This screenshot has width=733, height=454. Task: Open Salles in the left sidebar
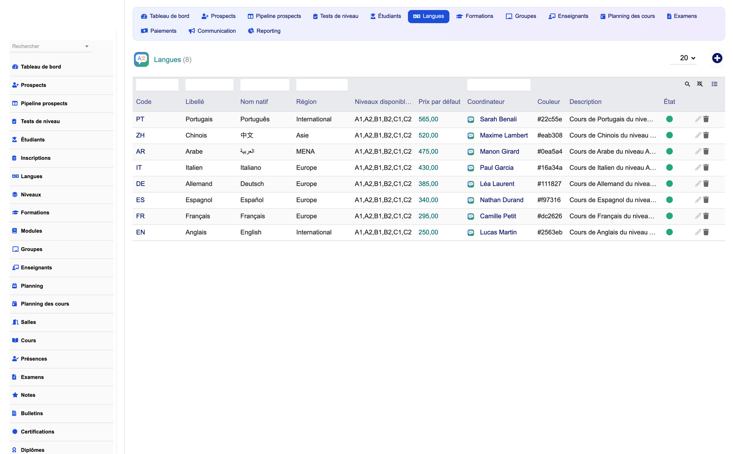61,322
